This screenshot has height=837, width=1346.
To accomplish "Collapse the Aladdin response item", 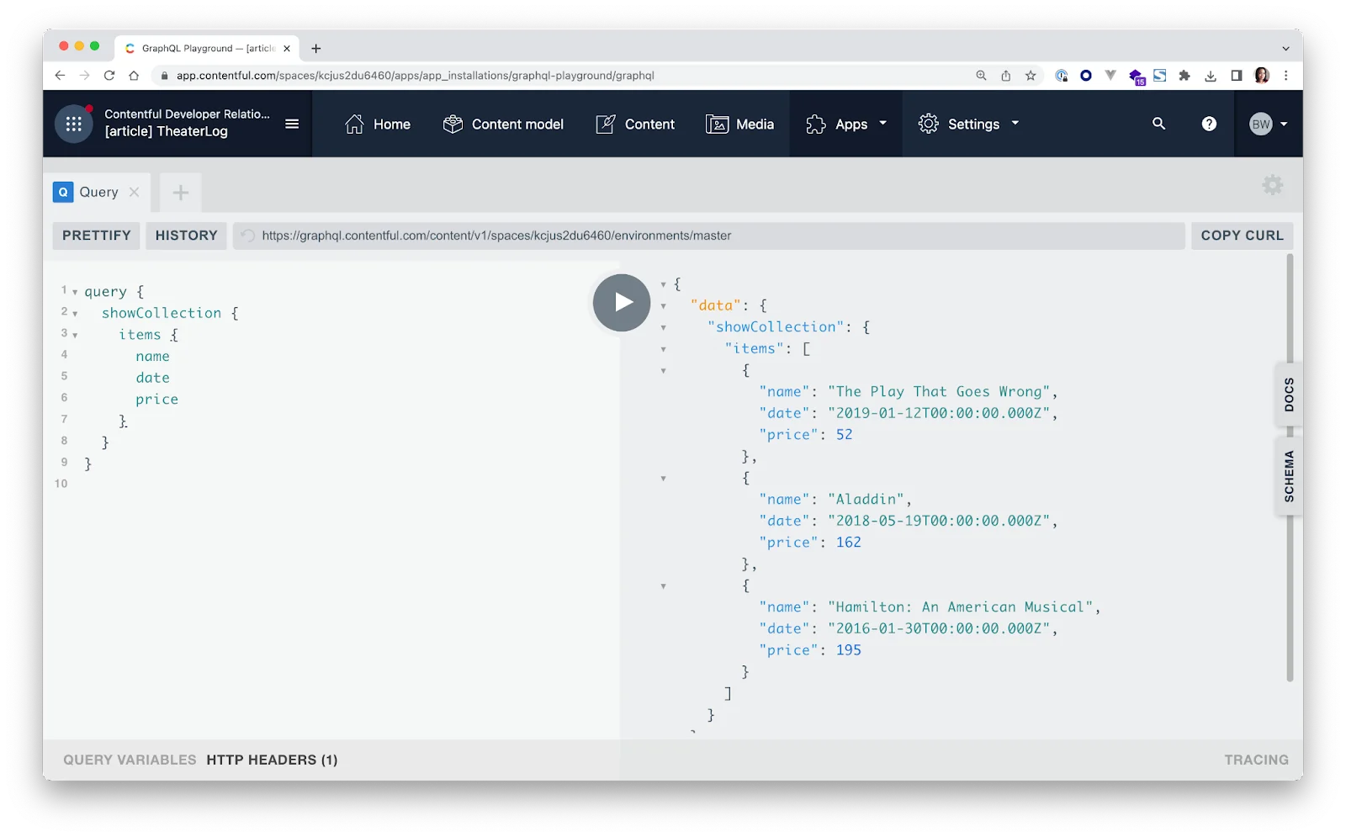I will [x=663, y=479].
